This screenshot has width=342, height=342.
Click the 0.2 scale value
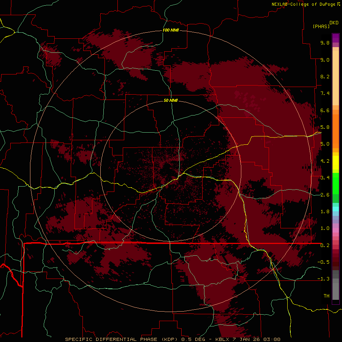pos(325,245)
